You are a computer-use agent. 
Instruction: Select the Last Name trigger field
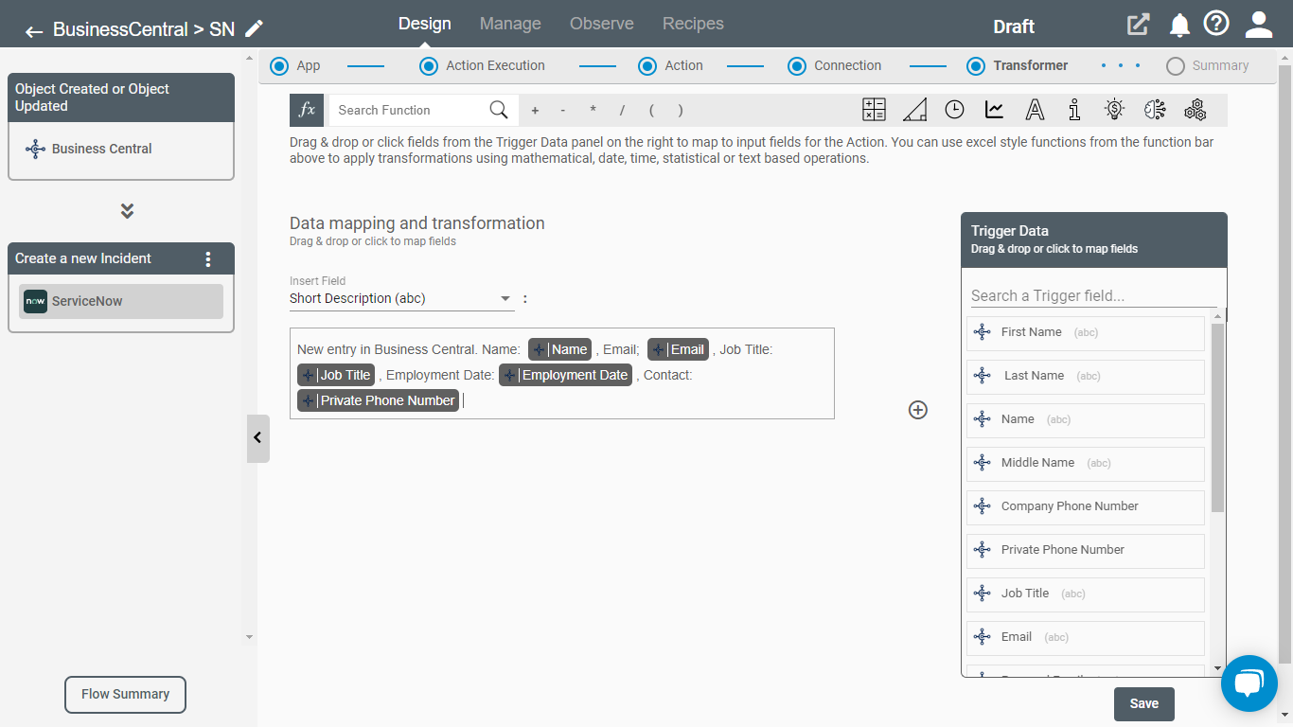tap(1086, 376)
